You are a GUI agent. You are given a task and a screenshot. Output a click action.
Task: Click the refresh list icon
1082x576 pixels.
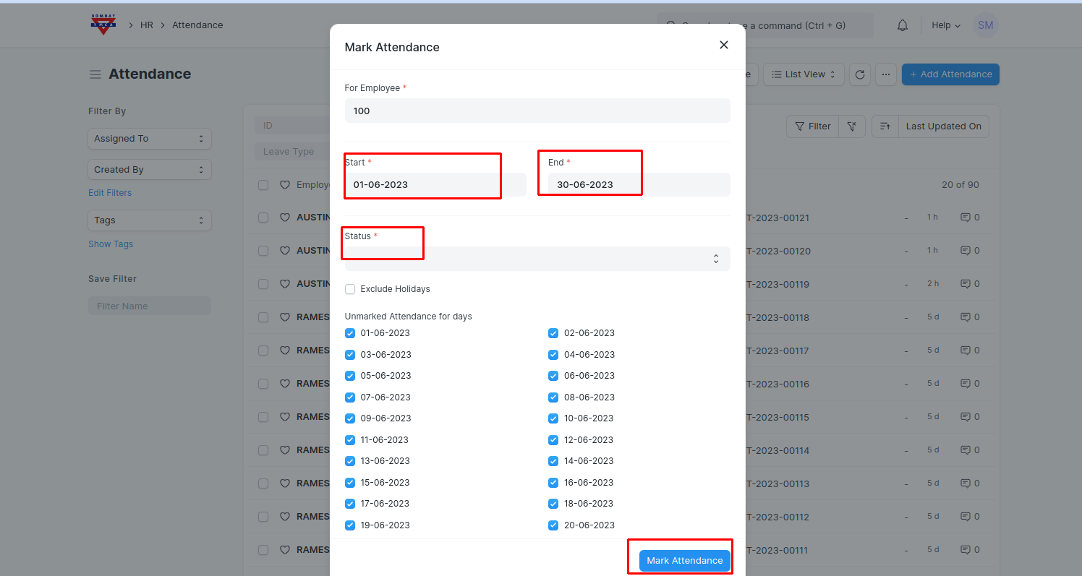[x=859, y=74]
